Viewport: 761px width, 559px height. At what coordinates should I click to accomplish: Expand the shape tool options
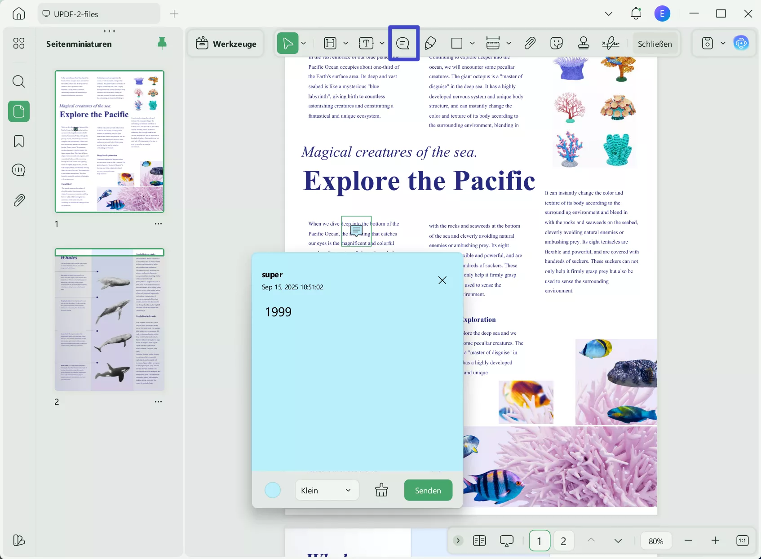click(x=472, y=43)
